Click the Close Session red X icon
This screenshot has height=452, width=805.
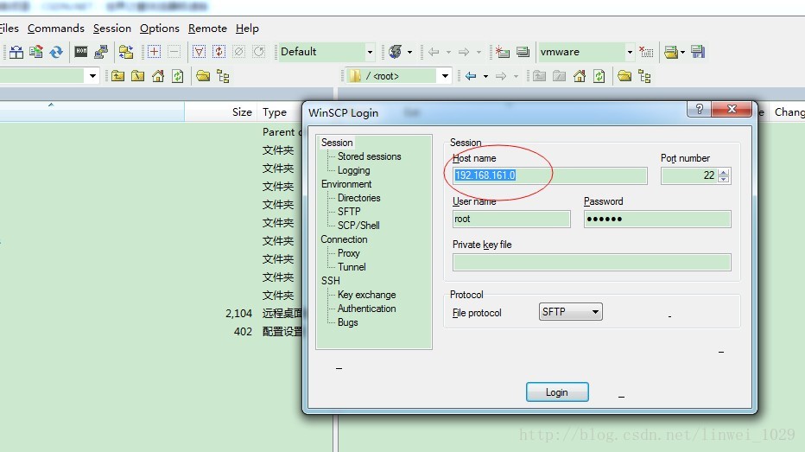(x=646, y=51)
